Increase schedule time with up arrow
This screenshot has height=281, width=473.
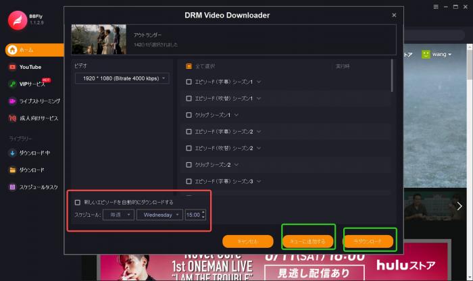coord(203,212)
